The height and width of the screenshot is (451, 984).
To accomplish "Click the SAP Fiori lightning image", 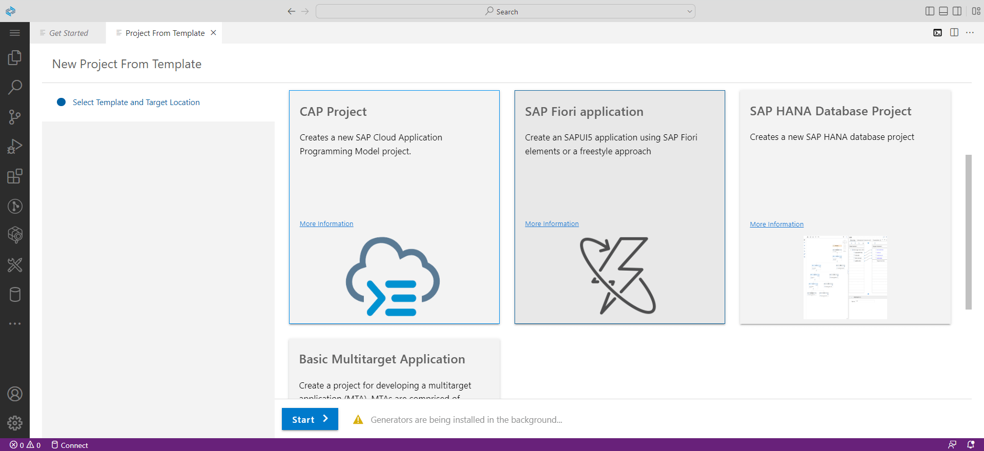I will (618, 275).
